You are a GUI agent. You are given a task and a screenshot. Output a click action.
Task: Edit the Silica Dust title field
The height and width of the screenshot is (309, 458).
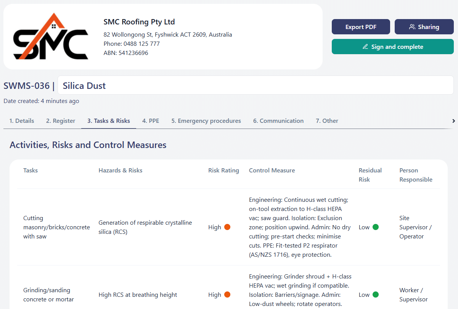[x=255, y=85]
